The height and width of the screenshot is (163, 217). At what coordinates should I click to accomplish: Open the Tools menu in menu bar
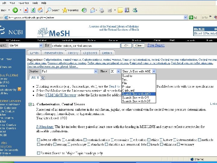35,3
